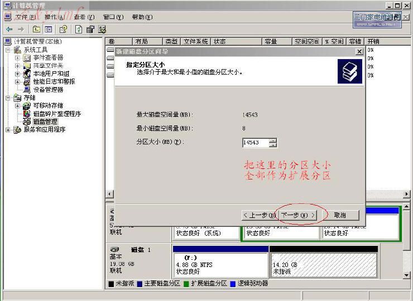Open 设备管理器 in the tree
The width and height of the screenshot is (413, 301).
48,89
